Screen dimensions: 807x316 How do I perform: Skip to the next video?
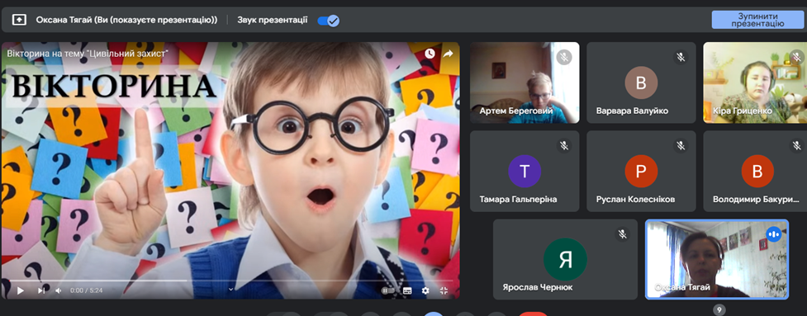pos(41,290)
